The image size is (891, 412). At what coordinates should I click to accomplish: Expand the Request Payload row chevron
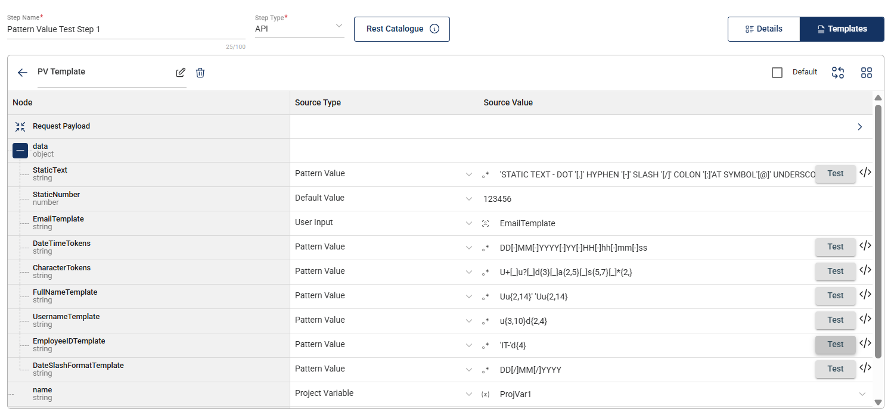coord(860,127)
